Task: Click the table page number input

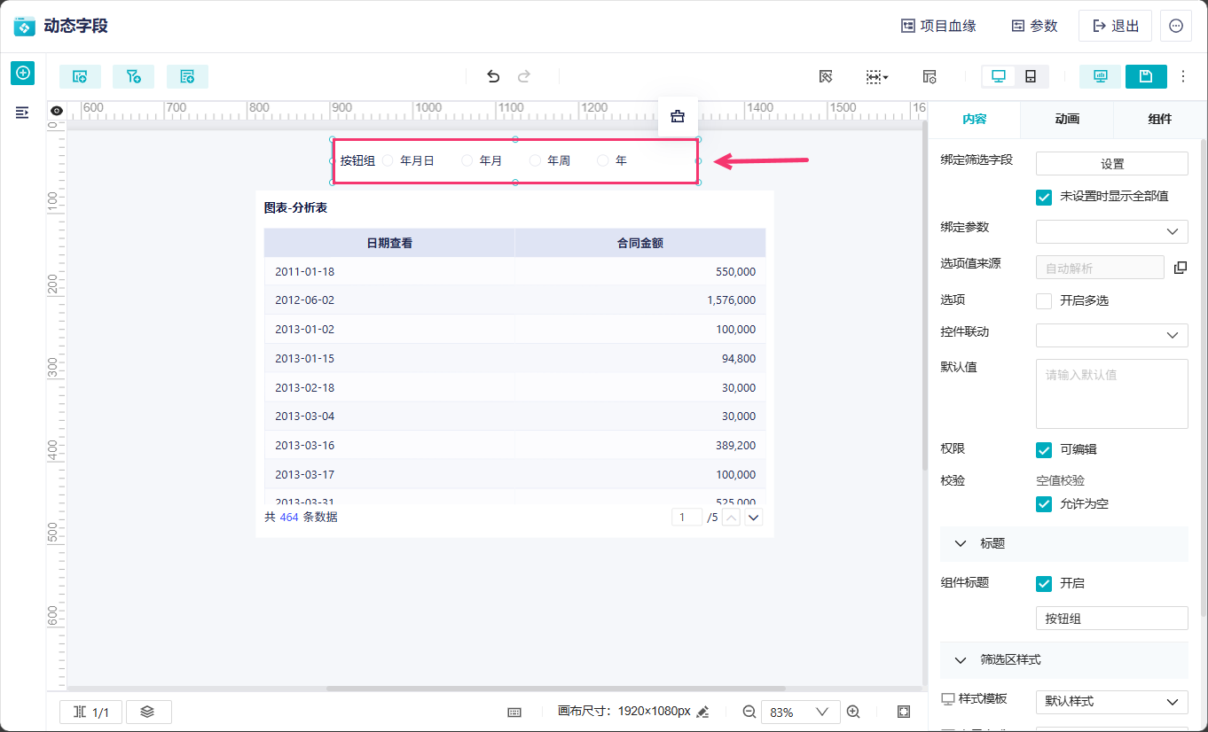Action: [x=686, y=518]
